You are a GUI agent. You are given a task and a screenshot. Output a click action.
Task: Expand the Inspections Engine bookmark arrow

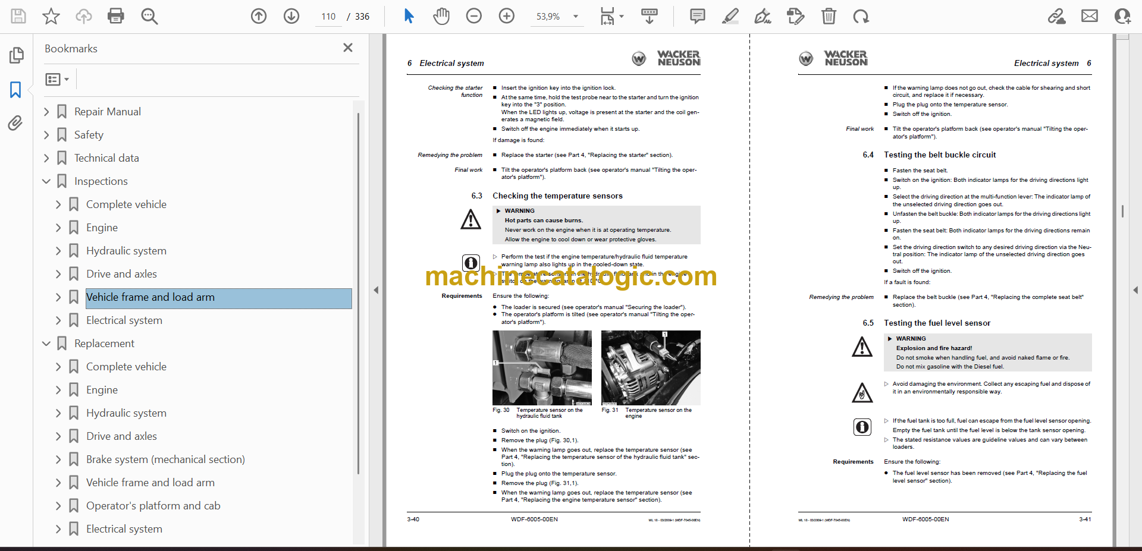pos(58,228)
